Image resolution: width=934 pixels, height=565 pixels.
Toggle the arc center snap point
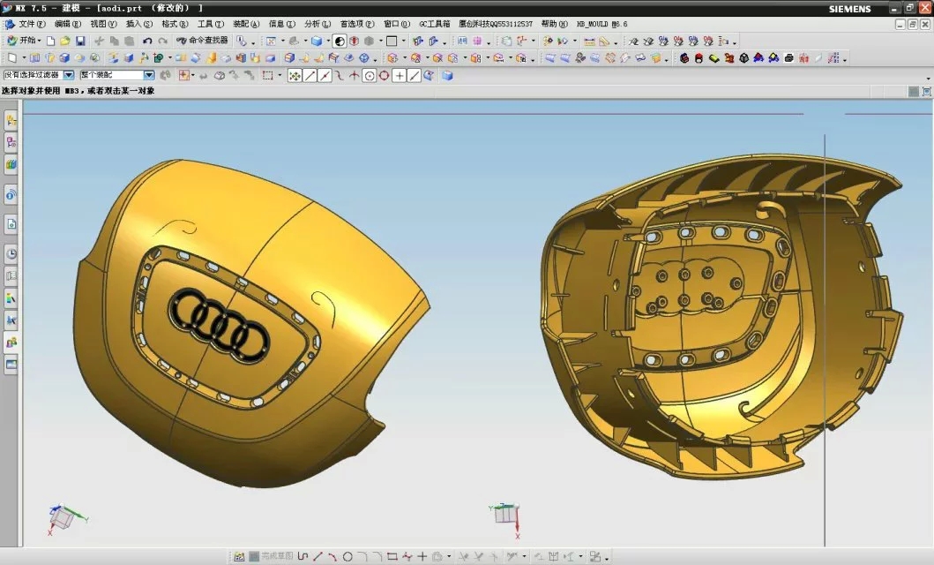370,76
